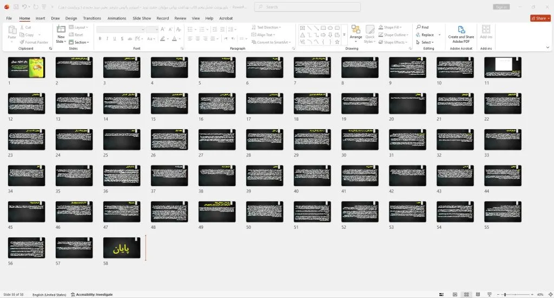Screen dimensions: 554x298
Task: Open the Shape Fill dropdown
Action: click(x=390, y=27)
